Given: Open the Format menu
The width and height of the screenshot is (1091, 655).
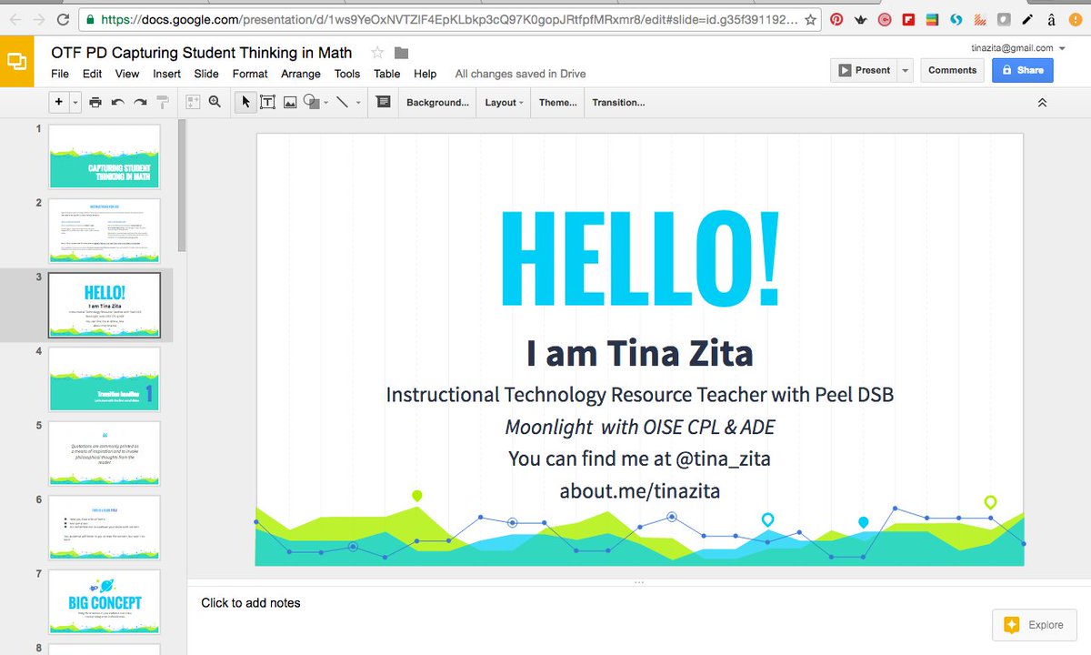Looking at the screenshot, I should coord(250,74).
